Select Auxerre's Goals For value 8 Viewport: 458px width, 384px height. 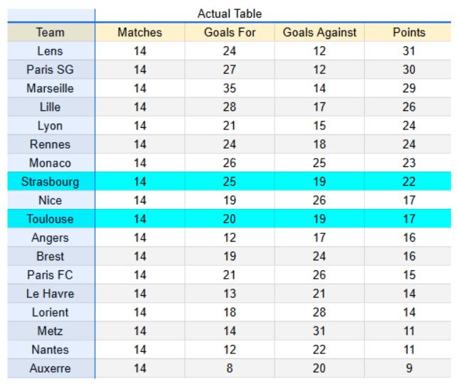(229, 368)
